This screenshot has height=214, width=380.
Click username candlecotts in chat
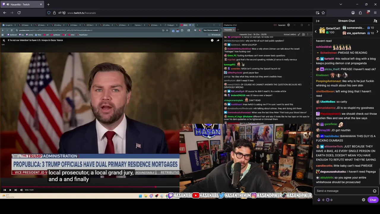click(324, 166)
